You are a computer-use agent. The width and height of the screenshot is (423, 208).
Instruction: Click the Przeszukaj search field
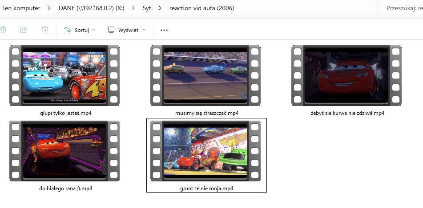pyautogui.click(x=401, y=8)
